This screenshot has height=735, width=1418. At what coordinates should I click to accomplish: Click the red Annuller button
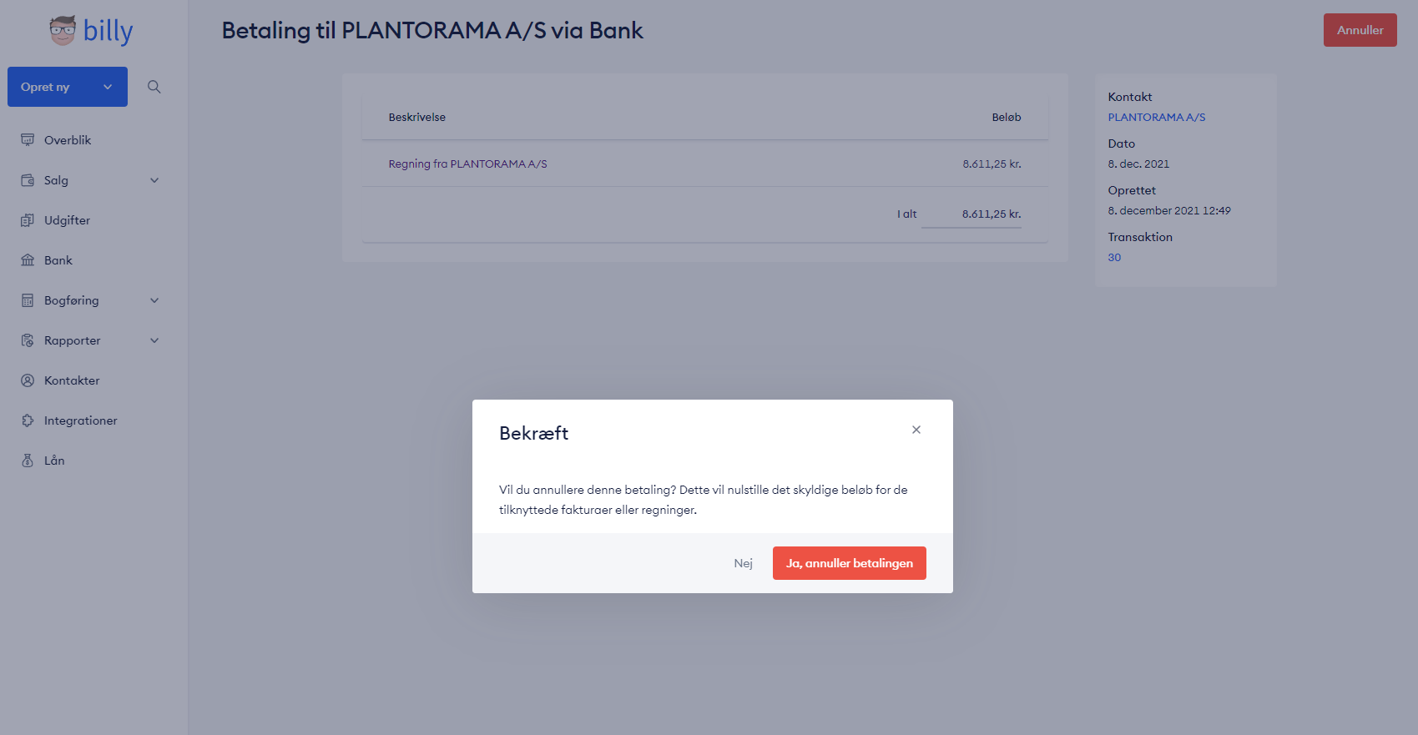[1360, 30]
